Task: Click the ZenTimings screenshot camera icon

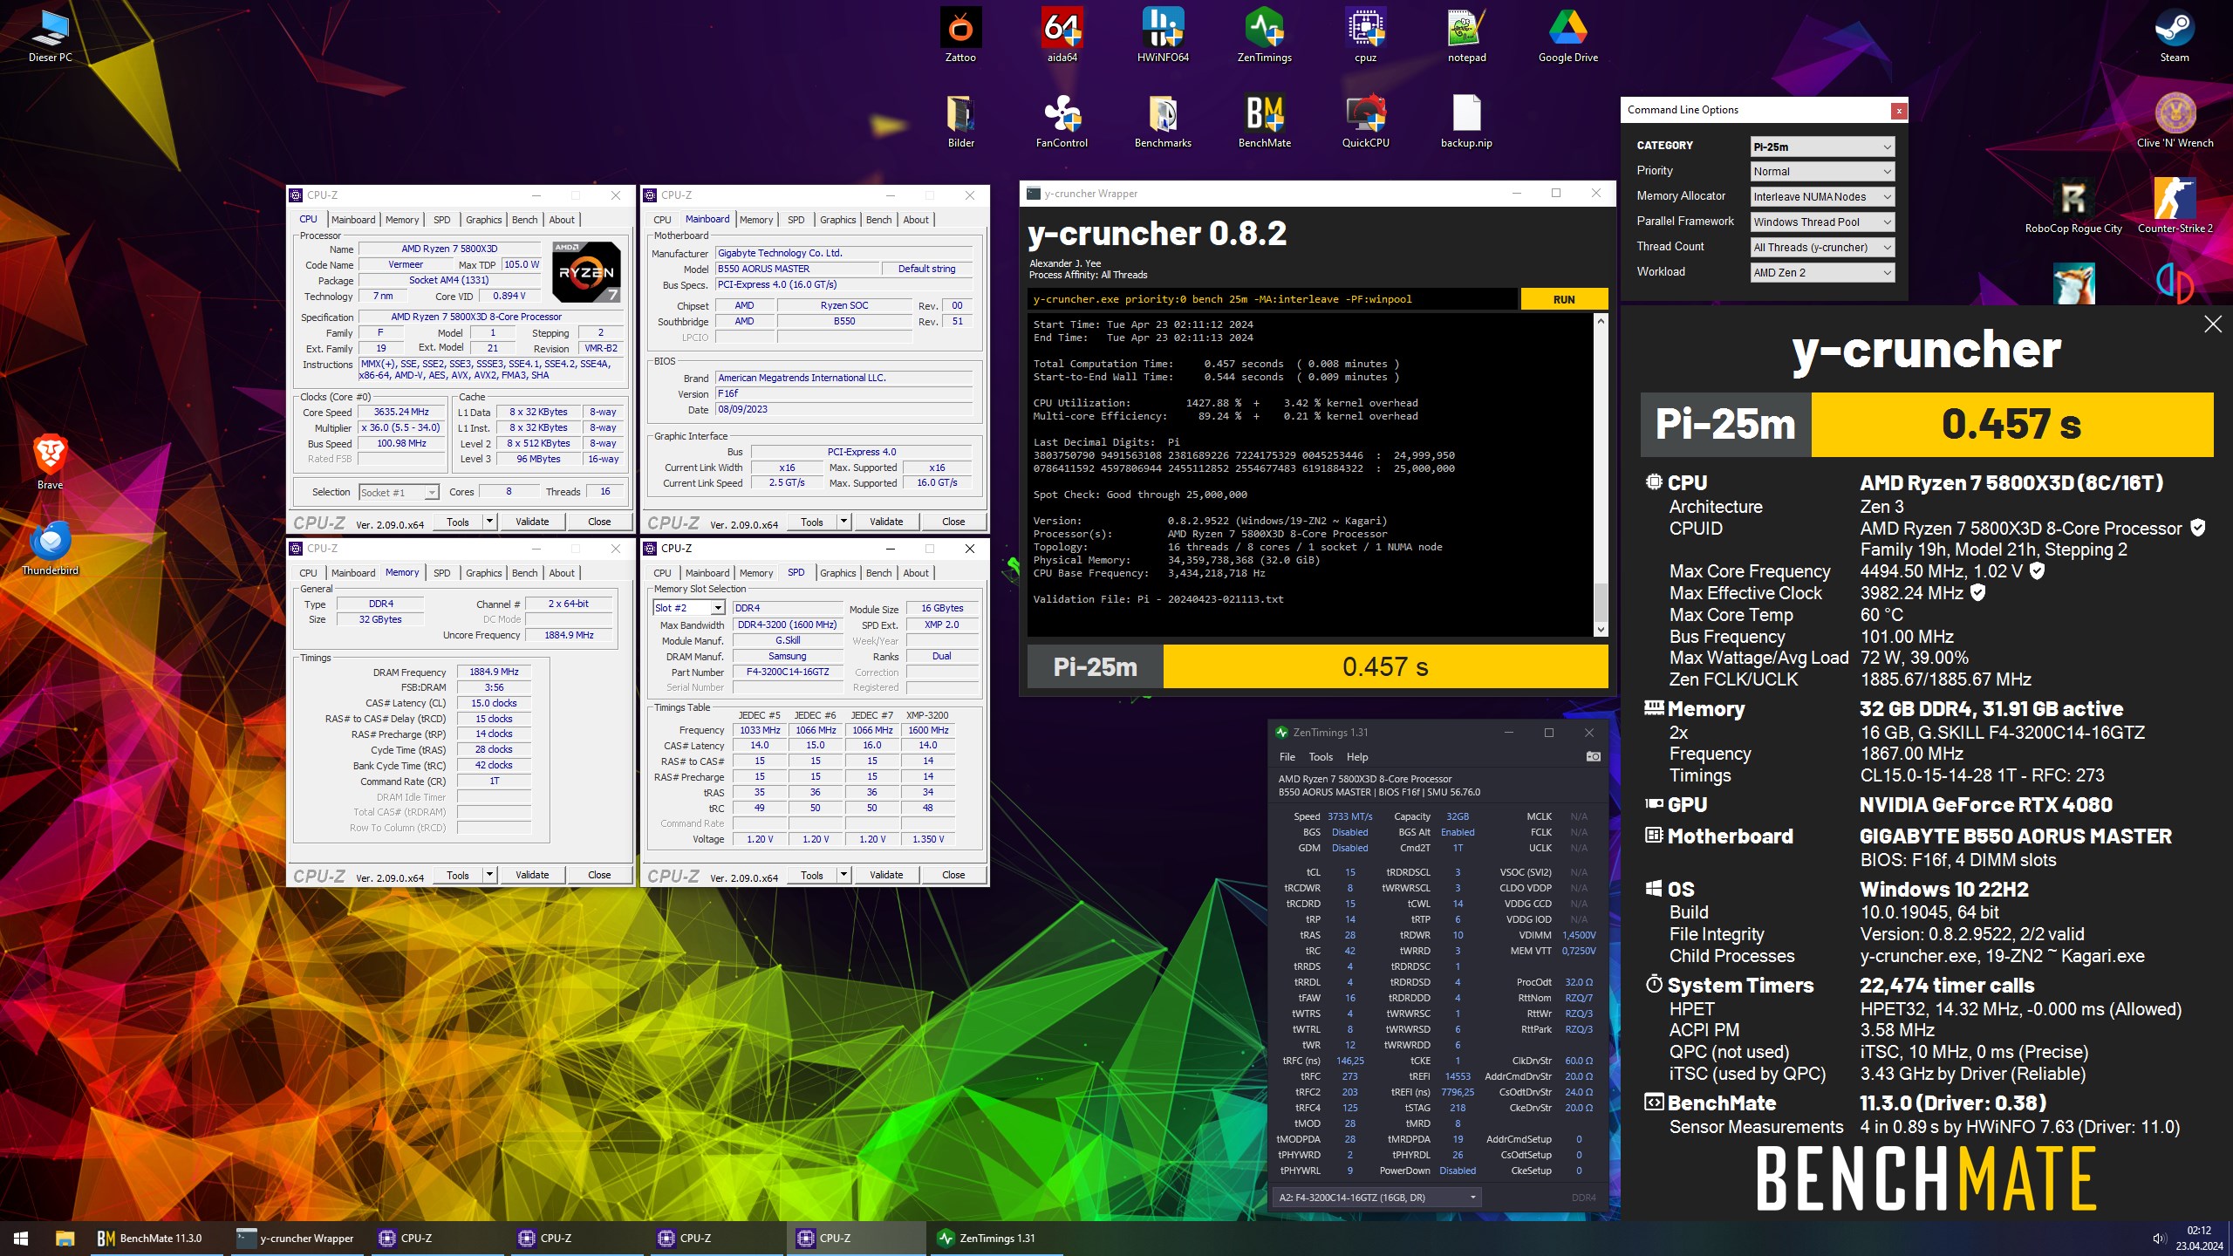Action: pyautogui.click(x=1593, y=756)
